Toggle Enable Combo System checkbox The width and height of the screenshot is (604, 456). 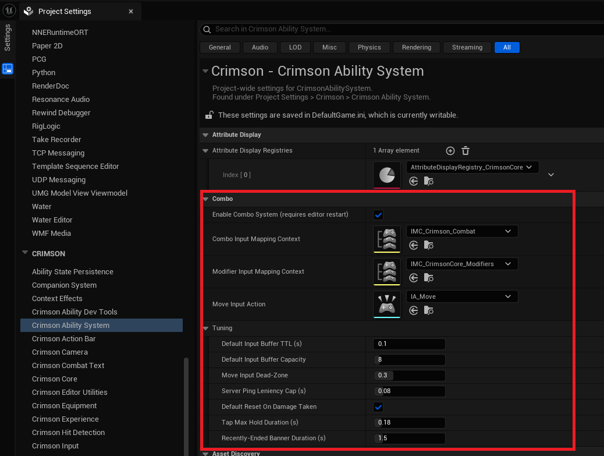click(378, 215)
